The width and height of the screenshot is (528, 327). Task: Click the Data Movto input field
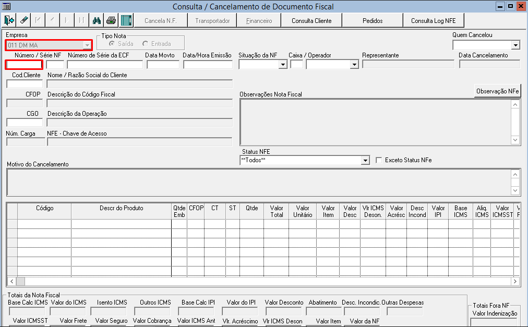coord(163,65)
